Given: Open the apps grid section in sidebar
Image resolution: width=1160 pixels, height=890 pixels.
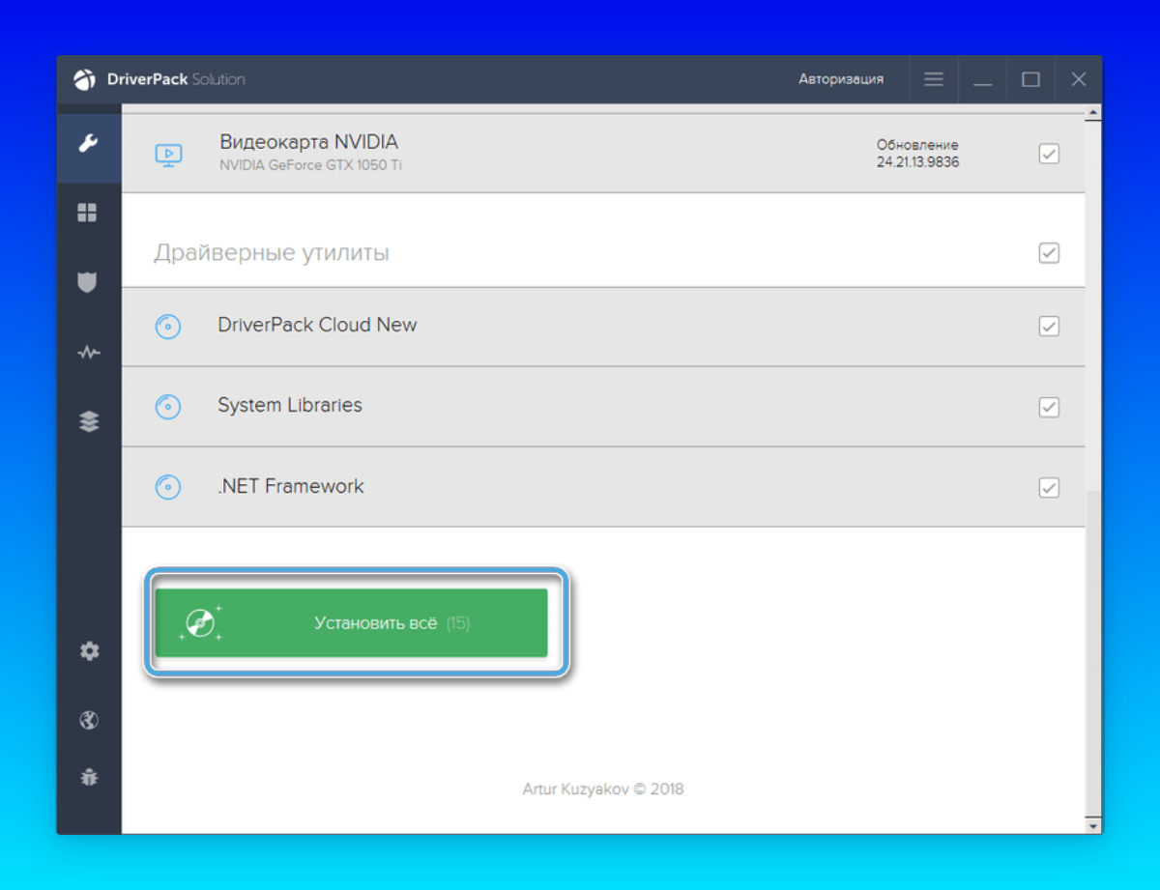Looking at the screenshot, I should click(88, 213).
